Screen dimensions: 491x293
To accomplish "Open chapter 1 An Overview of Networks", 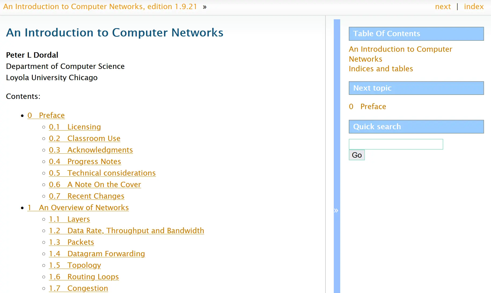I will pyautogui.click(x=78, y=207).
